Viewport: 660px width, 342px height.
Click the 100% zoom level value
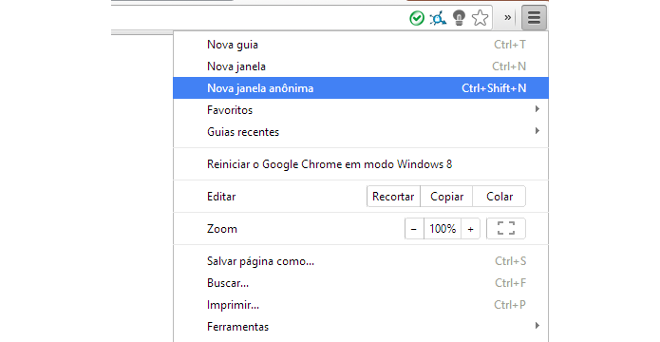(443, 229)
